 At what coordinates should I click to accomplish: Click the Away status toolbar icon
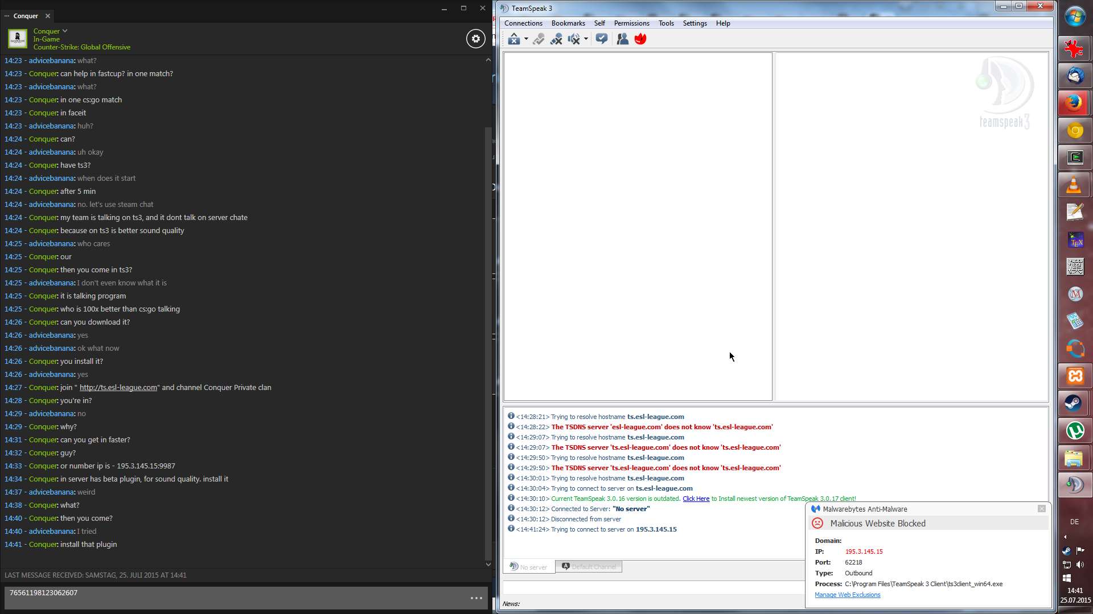tap(514, 39)
